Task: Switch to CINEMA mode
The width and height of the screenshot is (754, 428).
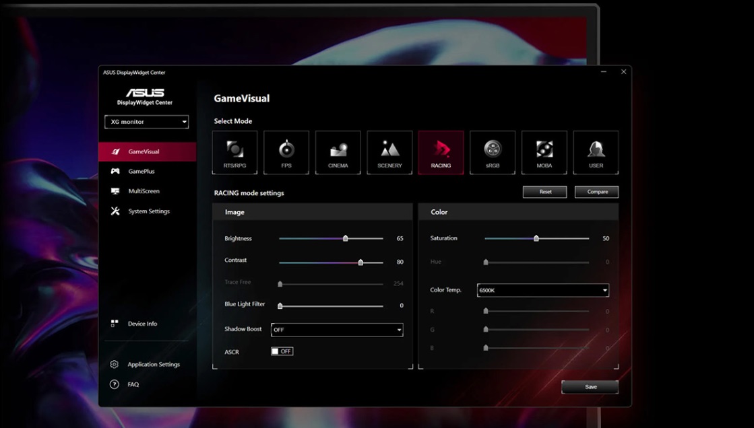Action: click(338, 152)
